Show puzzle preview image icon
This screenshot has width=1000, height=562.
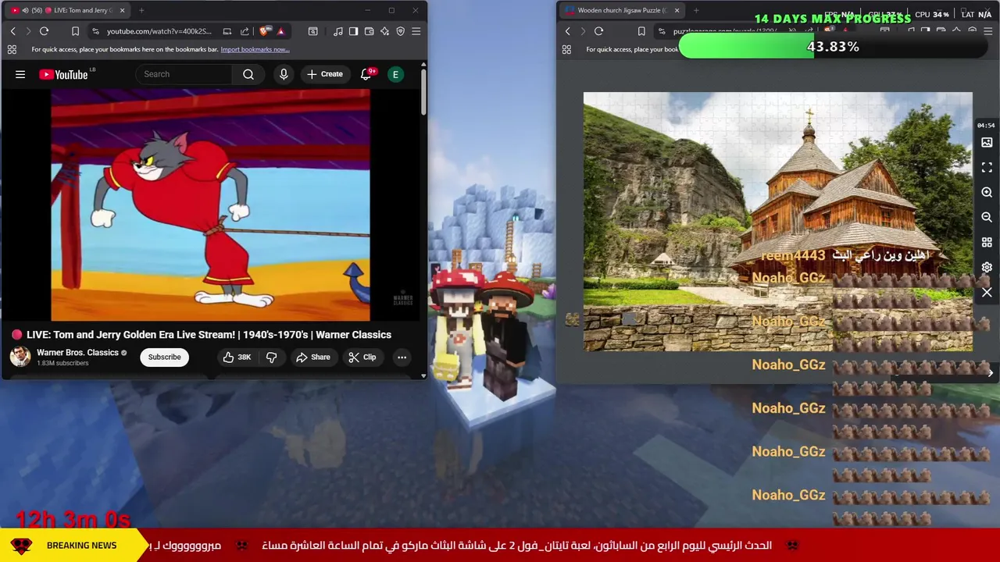point(987,143)
